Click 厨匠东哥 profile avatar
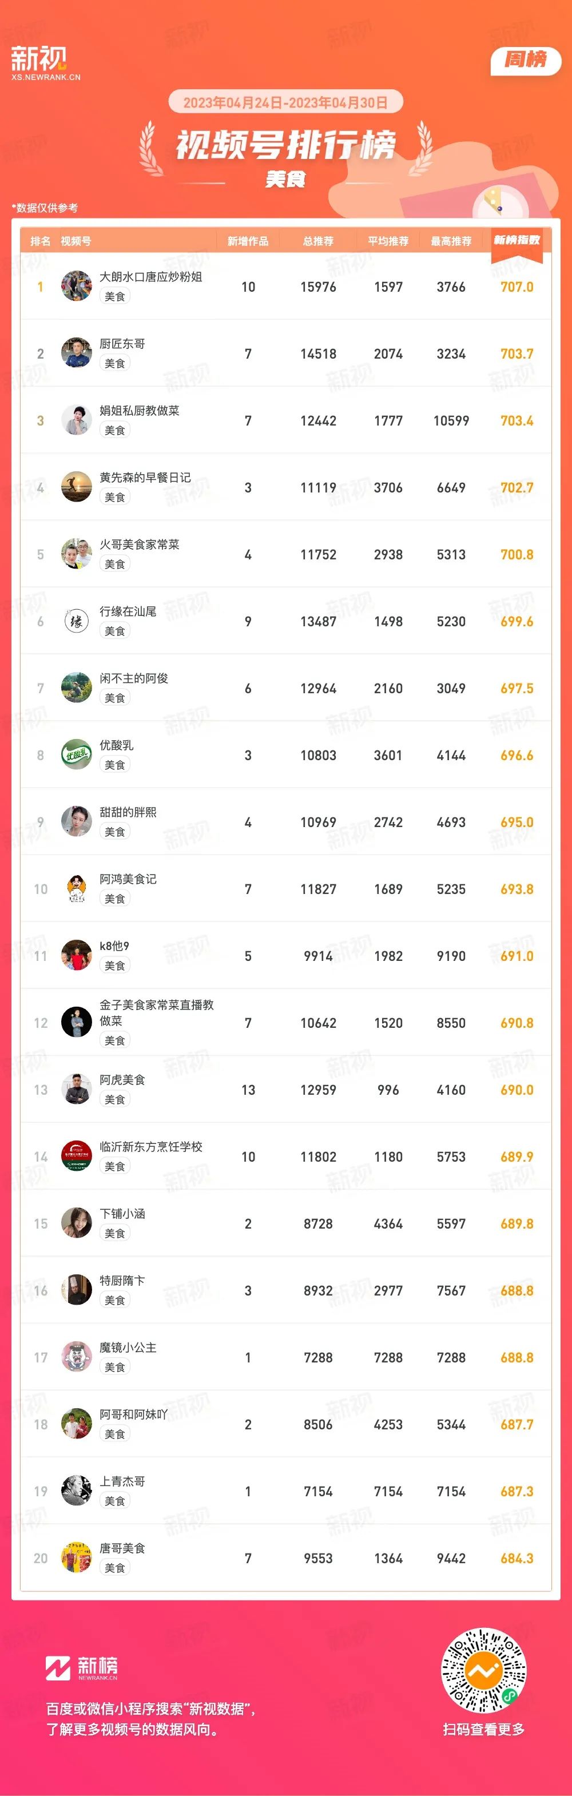The height and width of the screenshot is (1796, 572). tap(76, 353)
